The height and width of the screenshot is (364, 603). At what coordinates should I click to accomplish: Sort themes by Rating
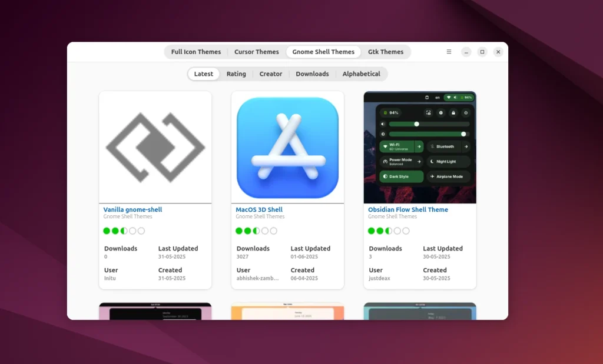(x=236, y=74)
